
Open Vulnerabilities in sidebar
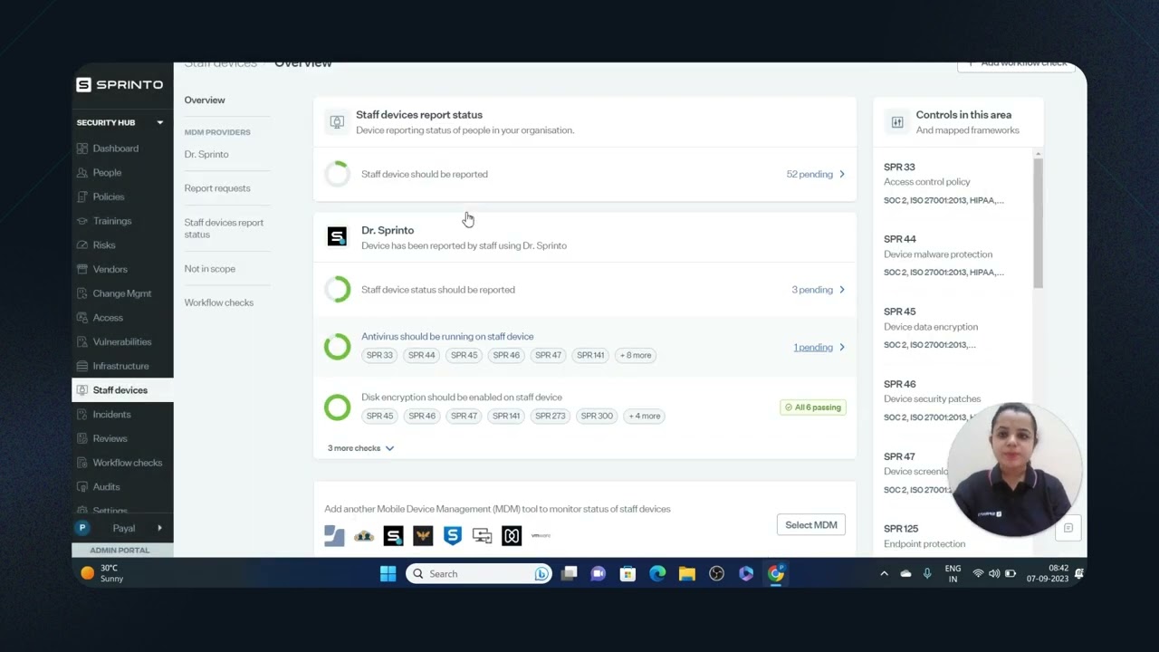click(121, 342)
